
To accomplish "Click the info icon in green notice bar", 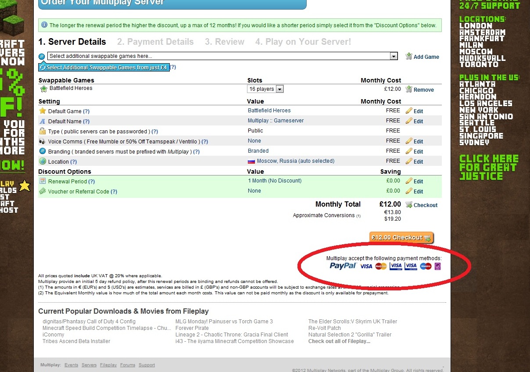I will coord(44,25).
